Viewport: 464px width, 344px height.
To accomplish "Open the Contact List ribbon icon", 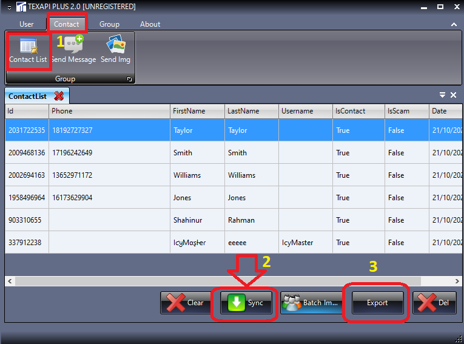I will coord(28,50).
